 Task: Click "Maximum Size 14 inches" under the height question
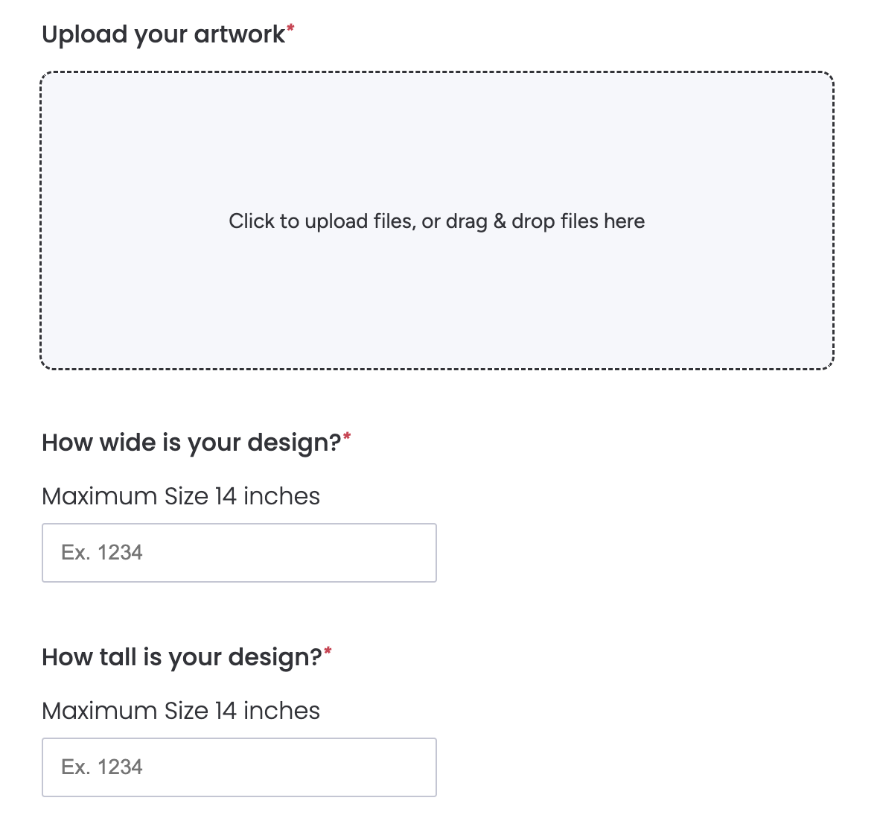click(x=181, y=711)
